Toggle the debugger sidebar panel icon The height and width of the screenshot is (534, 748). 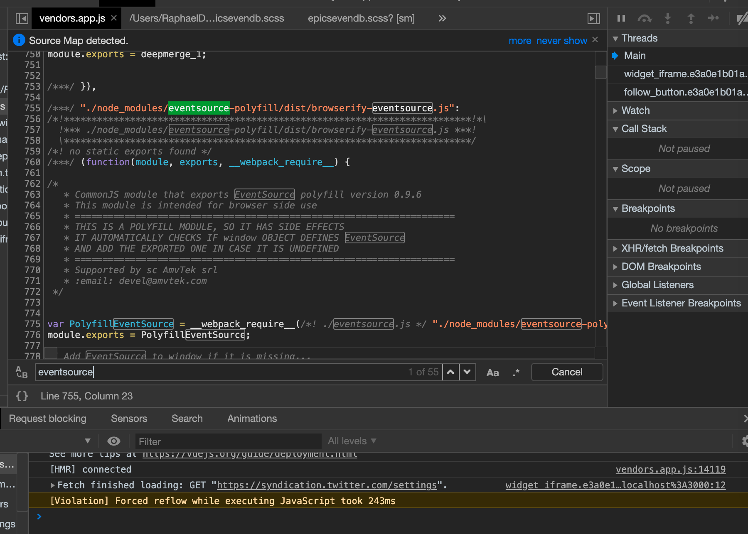pyautogui.click(x=594, y=18)
